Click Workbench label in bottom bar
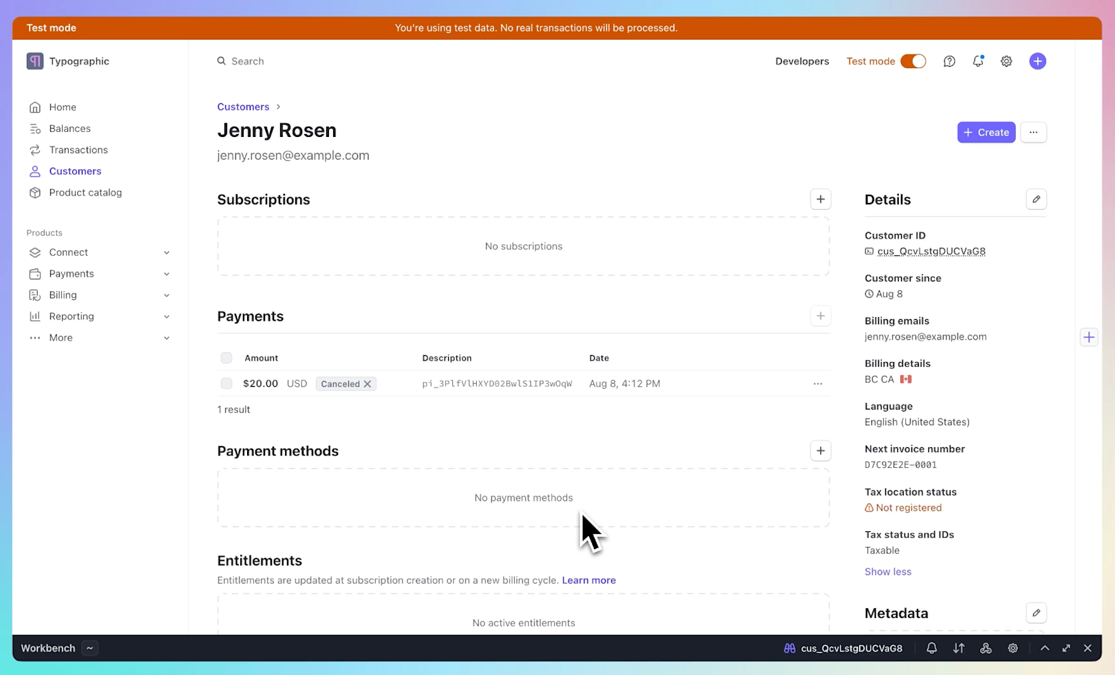This screenshot has height=675, width=1115. coord(48,648)
